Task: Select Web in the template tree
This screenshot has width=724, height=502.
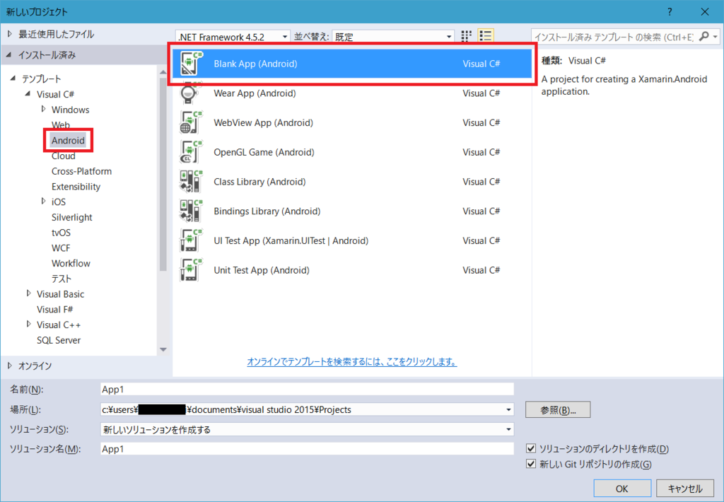Action: (x=61, y=124)
